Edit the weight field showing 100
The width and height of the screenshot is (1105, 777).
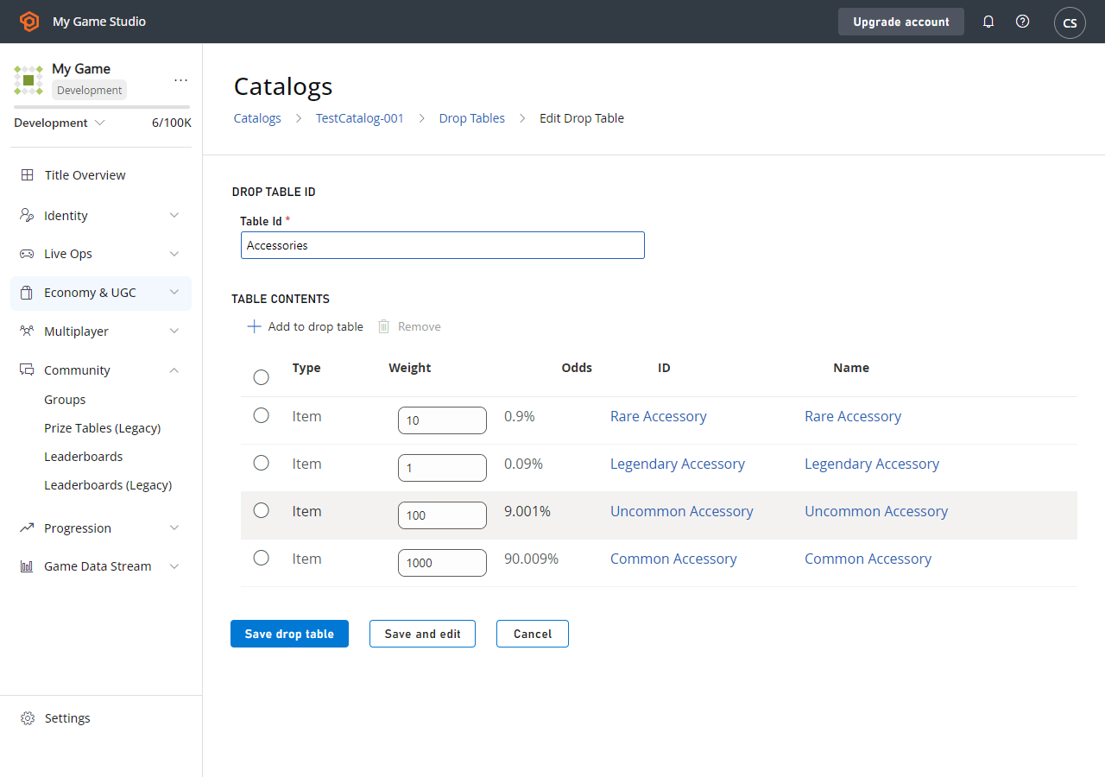(442, 515)
